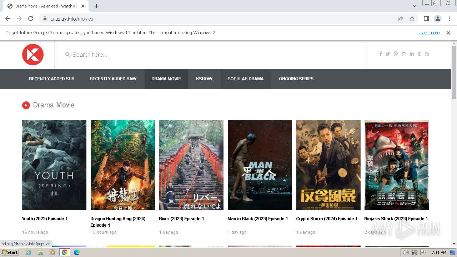Open the browser side panel
The height and width of the screenshot is (257, 457).
[x=426, y=19]
